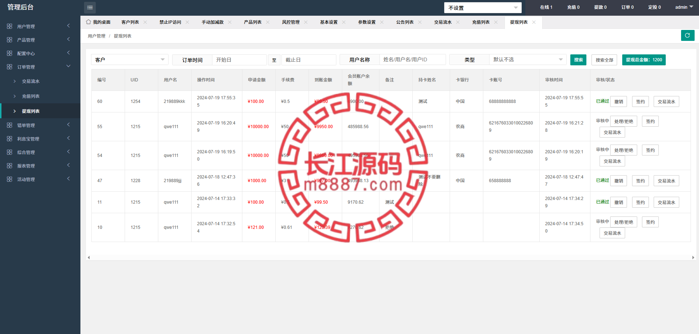Image resolution: width=699 pixels, height=334 pixels.
Task: Click the 搜索全部 button
Action: pyautogui.click(x=604, y=60)
